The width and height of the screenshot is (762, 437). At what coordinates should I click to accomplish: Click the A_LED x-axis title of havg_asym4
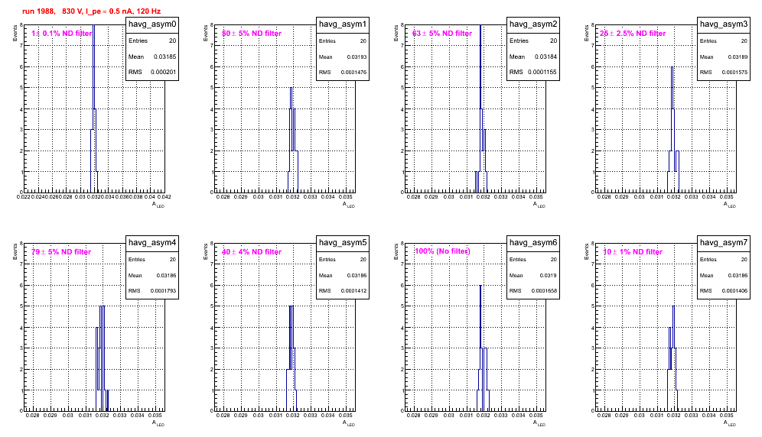click(158, 423)
